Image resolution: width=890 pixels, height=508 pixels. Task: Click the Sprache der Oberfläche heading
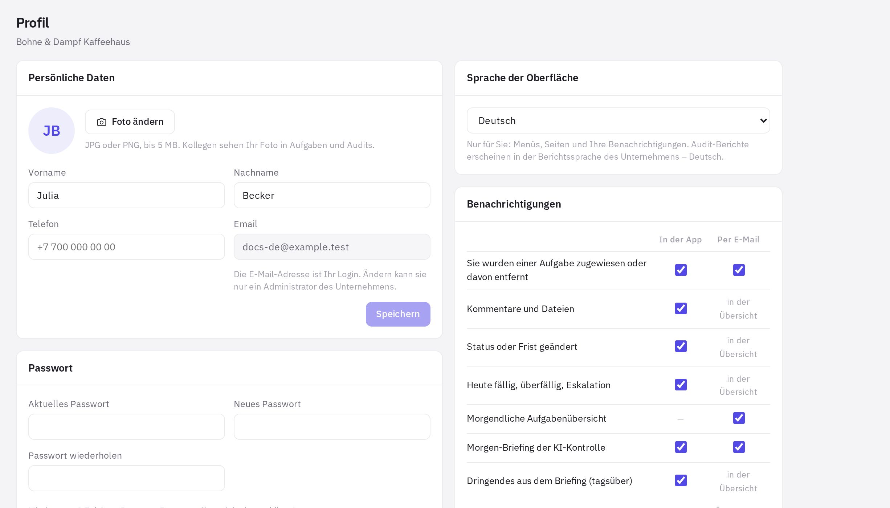tap(522, 78)
